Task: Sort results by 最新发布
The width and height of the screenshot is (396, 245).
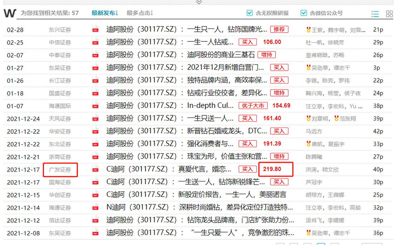Action: [104, 13]
